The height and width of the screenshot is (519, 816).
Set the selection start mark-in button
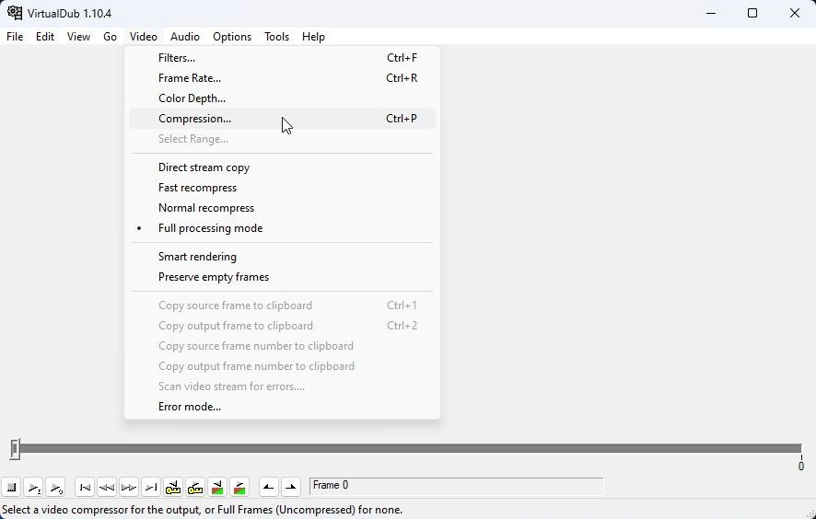click(269, 488)
